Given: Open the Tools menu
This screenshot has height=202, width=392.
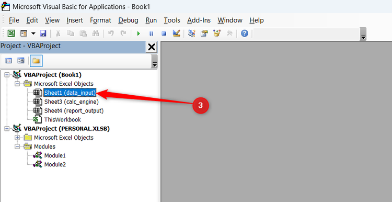Looking at the screenshot, I should click(x=172, y=20).
